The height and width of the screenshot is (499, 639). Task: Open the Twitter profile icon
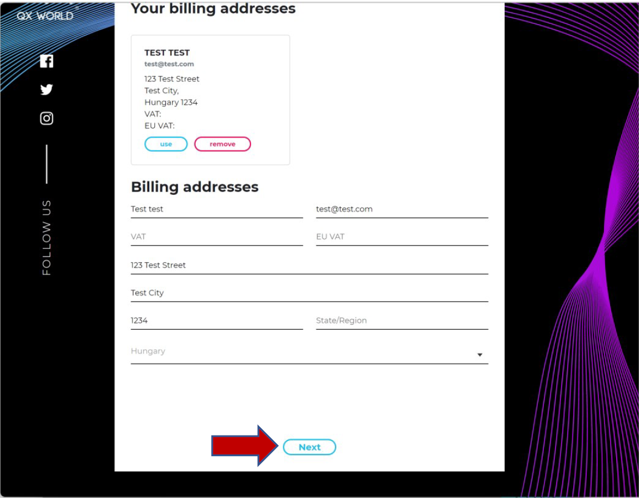tap(47, 90)
